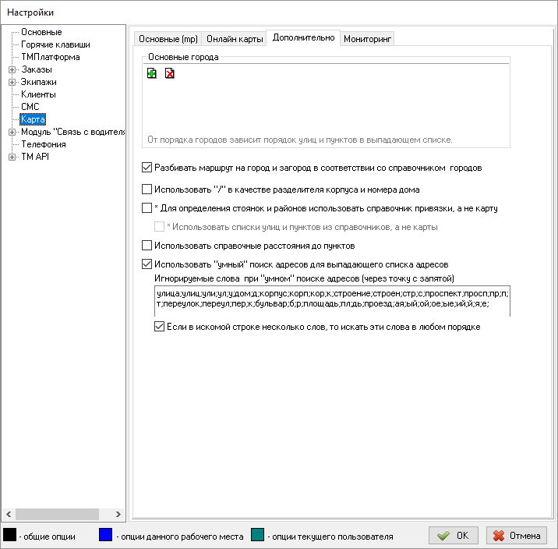Enable "/" as building number separator
558x549 pixels.
coord(147,189)
